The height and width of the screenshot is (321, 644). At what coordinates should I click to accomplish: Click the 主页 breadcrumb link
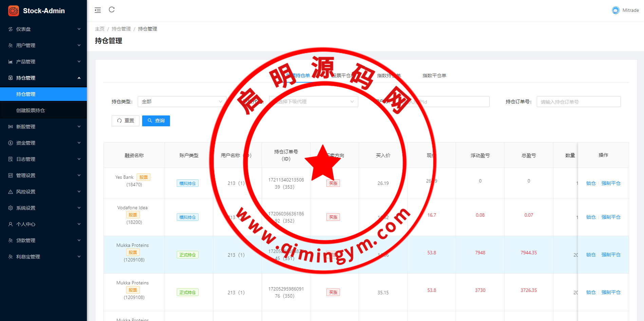[x=100, y=29]
